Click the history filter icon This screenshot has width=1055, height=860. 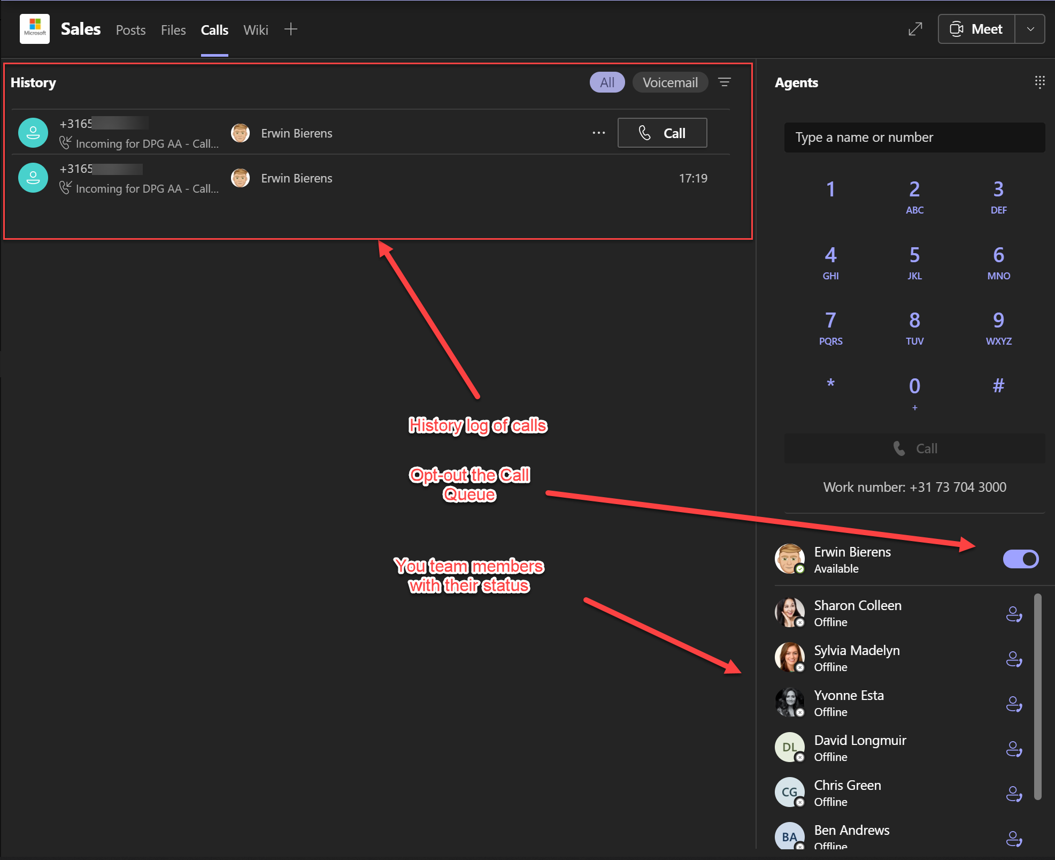pyautogui.click(x=725, y=82)
